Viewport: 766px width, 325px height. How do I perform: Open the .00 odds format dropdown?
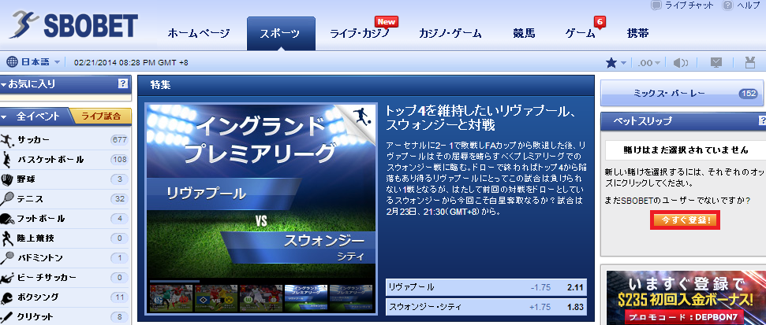point(649,62)
